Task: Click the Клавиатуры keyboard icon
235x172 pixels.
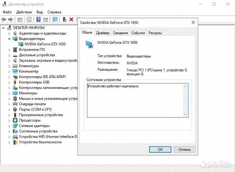Action: click(15, 66)
